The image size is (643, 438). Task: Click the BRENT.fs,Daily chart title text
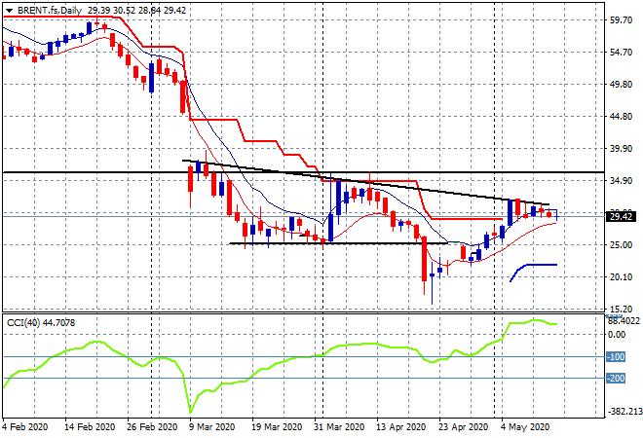pyautogui.click(x=49, y=8)
